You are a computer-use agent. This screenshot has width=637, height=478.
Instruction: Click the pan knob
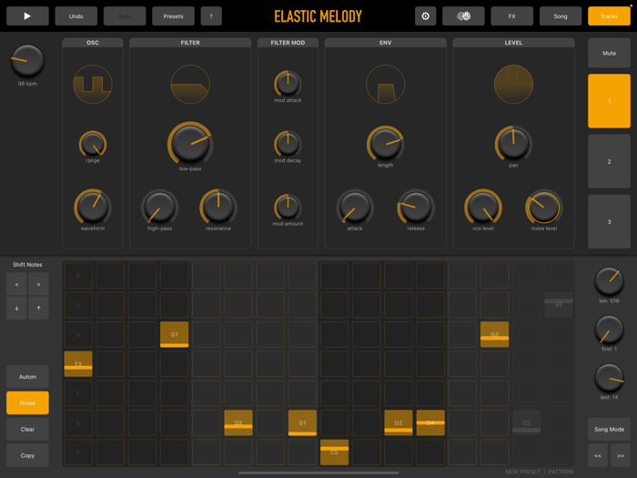click(x=513, y=144)
